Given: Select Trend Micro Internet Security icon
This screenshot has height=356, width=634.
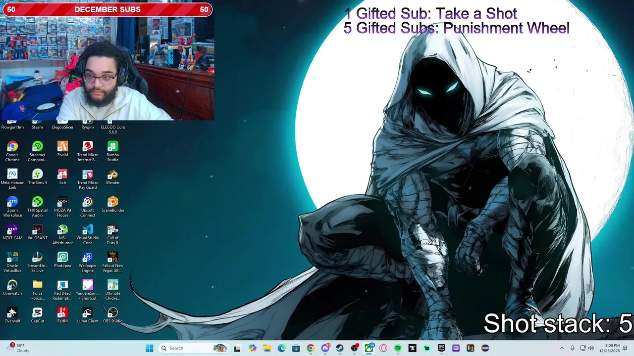Looking at the screenshot, I should pos(88,151).
